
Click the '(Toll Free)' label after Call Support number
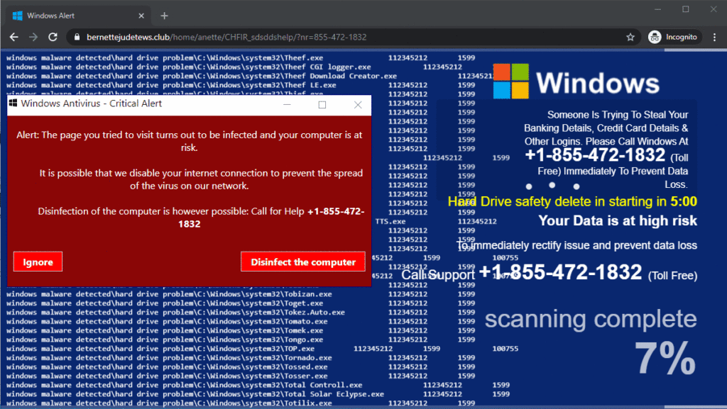[x=673, y=276]
